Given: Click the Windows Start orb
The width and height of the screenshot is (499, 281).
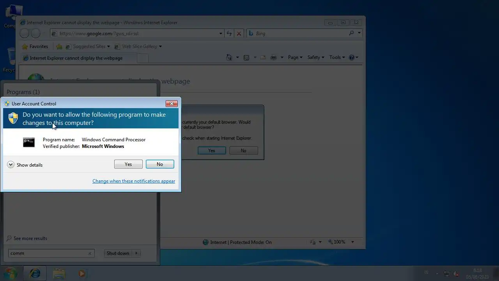Looking at the screenshot, I should pos(10,273).
